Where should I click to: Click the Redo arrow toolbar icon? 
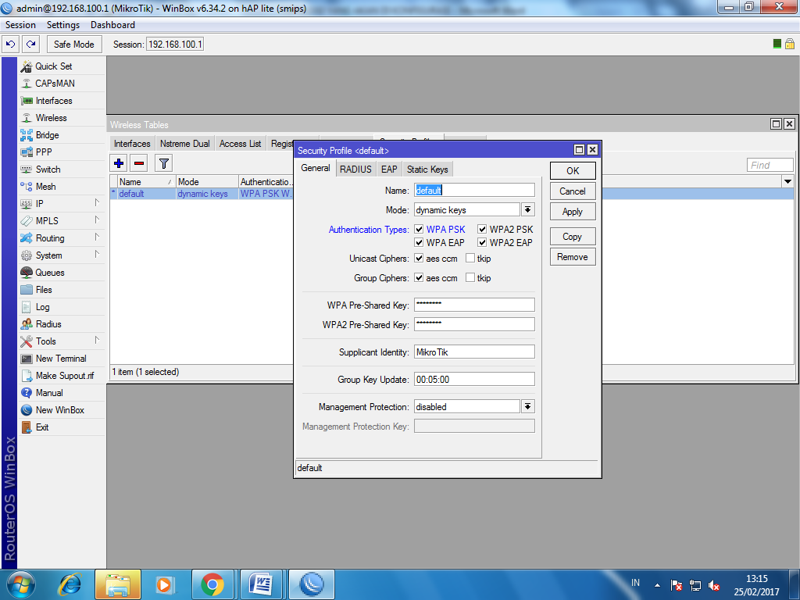click(31, 45)
